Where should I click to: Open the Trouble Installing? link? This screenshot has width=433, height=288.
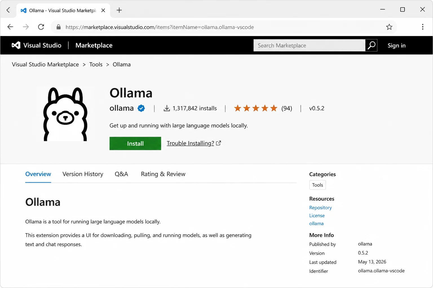click(190, 143)
